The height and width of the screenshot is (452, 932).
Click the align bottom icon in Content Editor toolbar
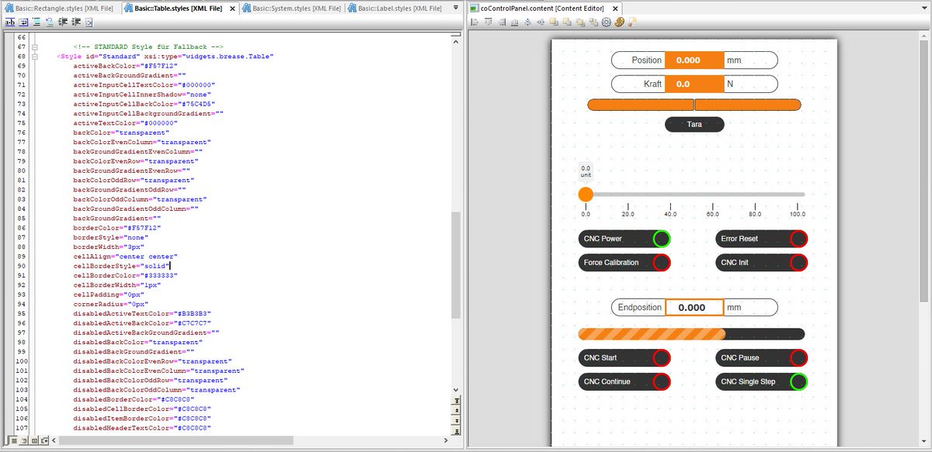click(514, 22)
